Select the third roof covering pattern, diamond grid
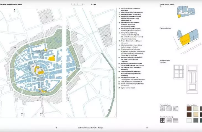This screenshot has width=202, height=132. (x=176, y=109)
